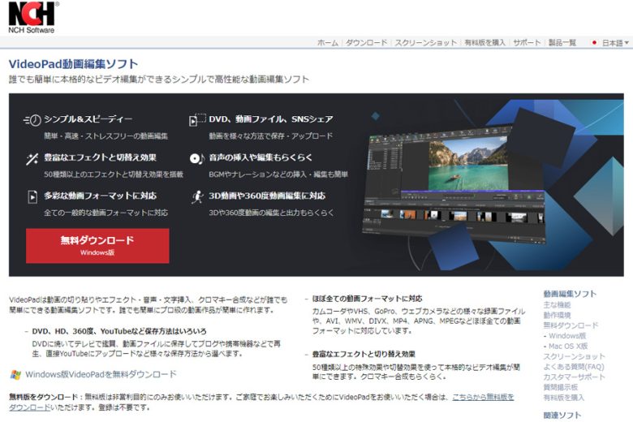Click sidebar Windows版 link
This screenshot has height=422, width=633.
566,336
